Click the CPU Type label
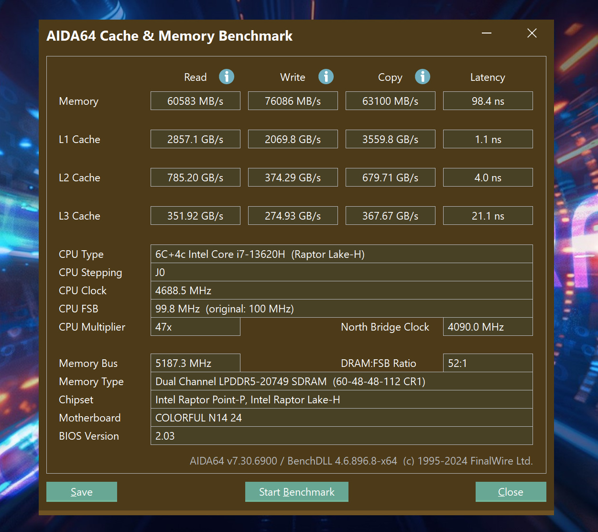This screenshot has width=598, height=532. pos(81,255)
